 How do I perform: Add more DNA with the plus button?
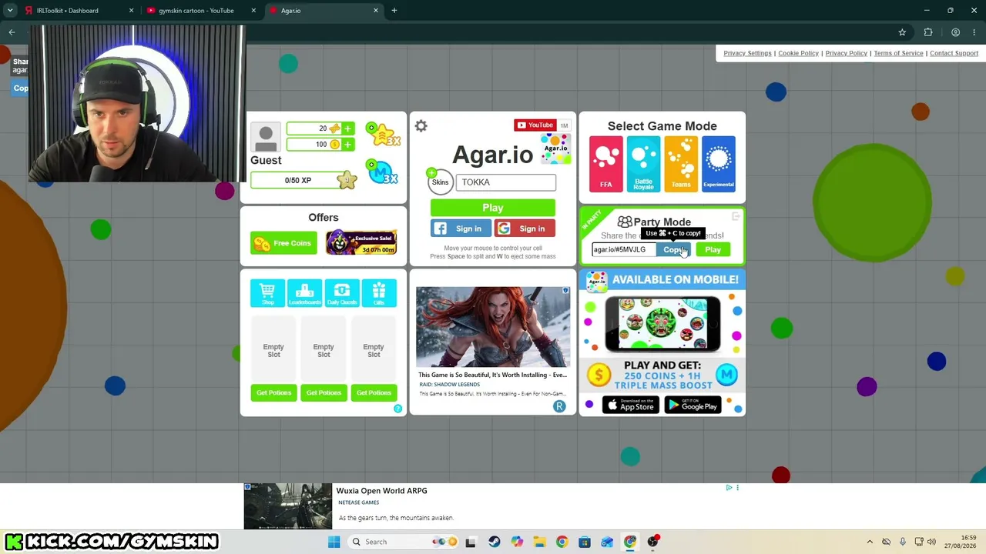347,128
